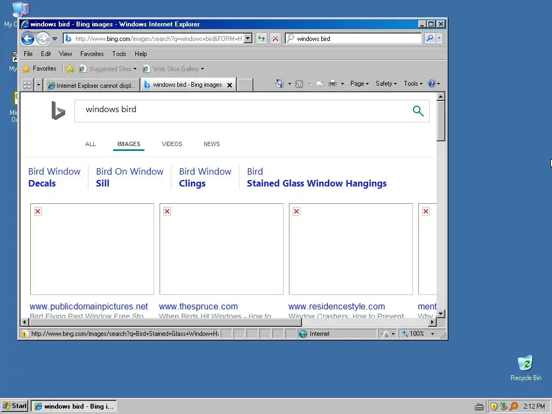Expand the Print options dropdown arrow
Image resolution: width=552 pixels, height=414 pixels.
point(342,84)
